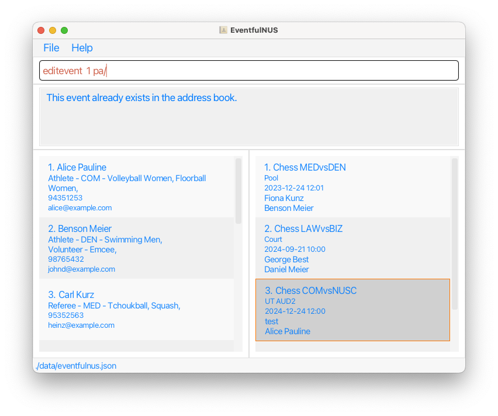Image resolution: width=498 pixels, height=416 pixels.
Task: Click George Best in Chess LAWvsBIZ event
Action: coord(286,259)
